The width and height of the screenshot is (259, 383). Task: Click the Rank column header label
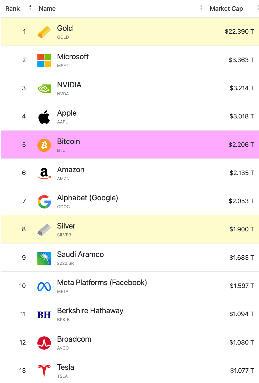point(12,9)
